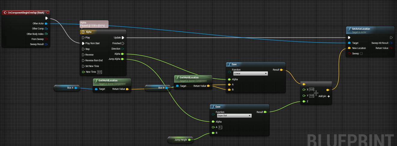397x146 pixels.
Task: Click the Add pin button
Action: coord(325,96)
